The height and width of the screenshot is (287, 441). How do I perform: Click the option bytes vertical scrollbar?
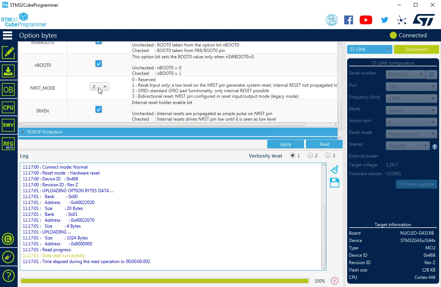[340, 115]
